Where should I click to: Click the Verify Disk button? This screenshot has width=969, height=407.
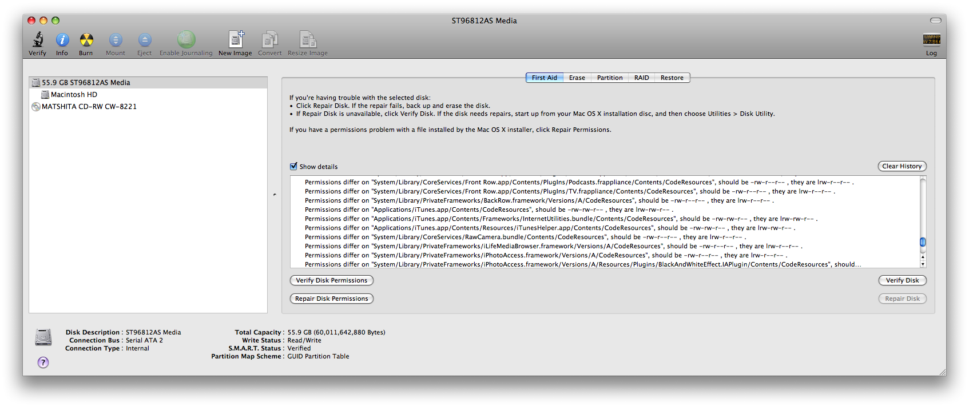click(902, 280)
